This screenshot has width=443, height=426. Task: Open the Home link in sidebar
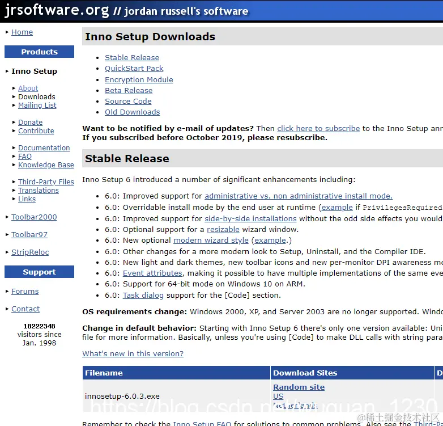(x=22, y=32)
